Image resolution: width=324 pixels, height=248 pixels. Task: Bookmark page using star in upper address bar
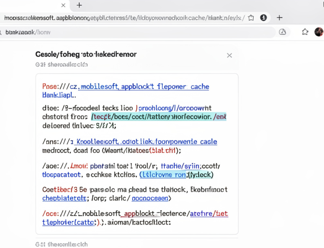[251, 18]
